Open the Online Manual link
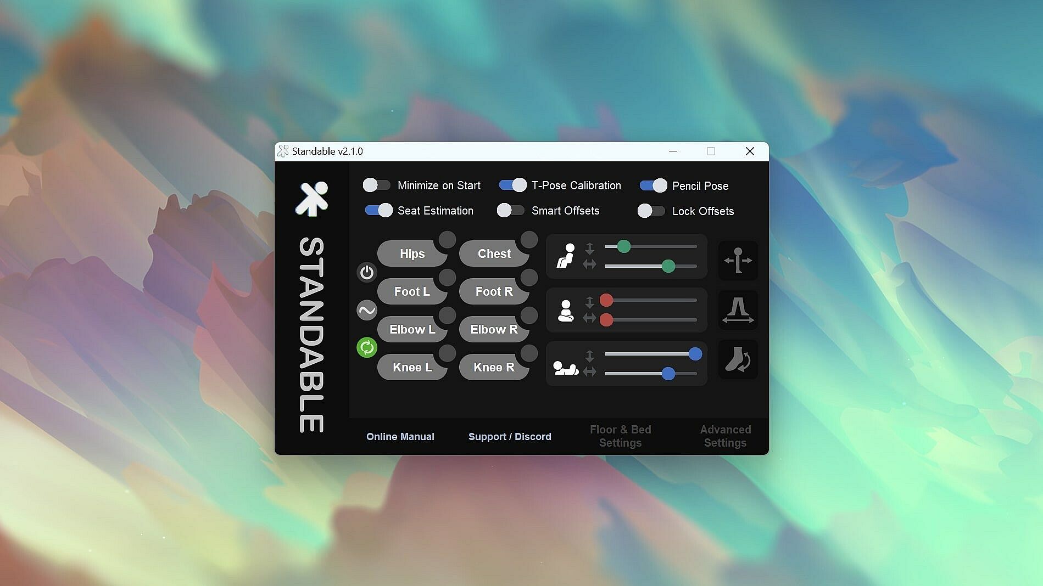This screenshot has width=1043, height=586. (400, 437)
